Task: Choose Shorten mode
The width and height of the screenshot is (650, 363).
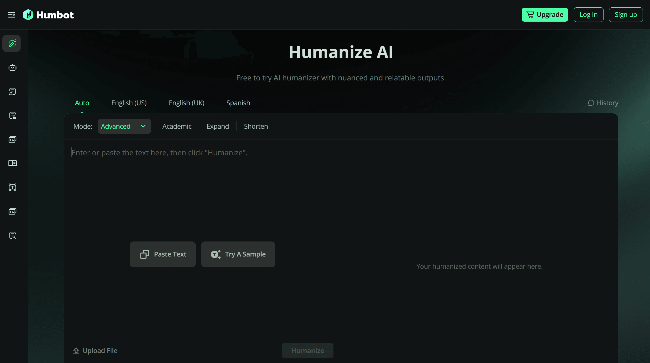Action: coord(256,126)
